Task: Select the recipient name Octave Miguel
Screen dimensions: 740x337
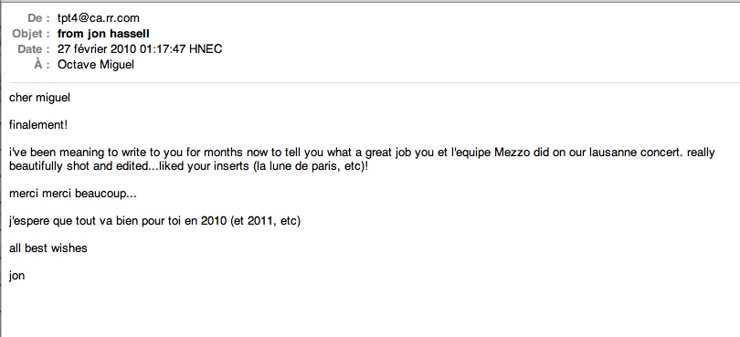Action: coord(95,64)
